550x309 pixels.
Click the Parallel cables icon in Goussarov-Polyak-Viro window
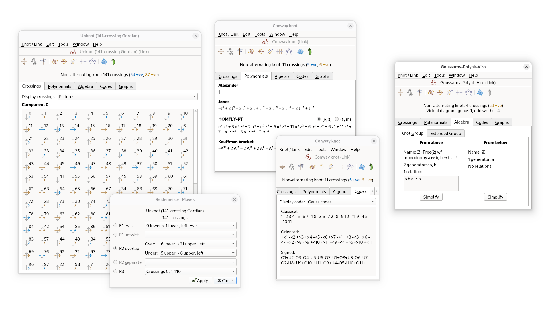pos(459,92)
